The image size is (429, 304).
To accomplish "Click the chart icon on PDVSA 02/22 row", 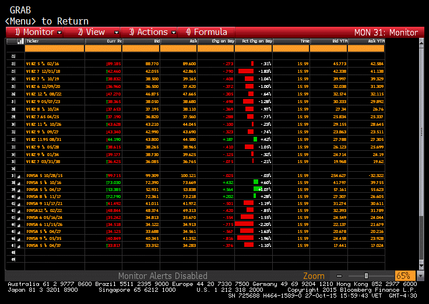I will click(19, 211).
